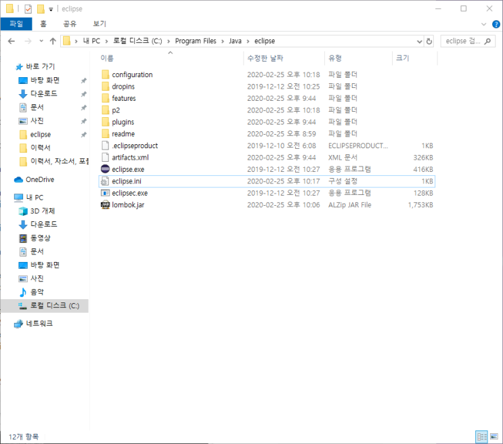503x444 pixels.
Task: Open Explorer help question mark
Action: pyautogui.click(x=496, y=24)
